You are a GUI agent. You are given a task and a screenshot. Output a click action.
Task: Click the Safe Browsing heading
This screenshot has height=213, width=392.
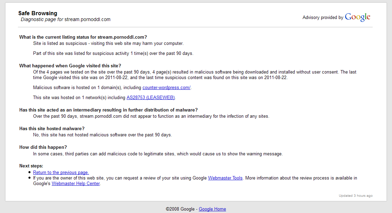(x=38, y=13)
